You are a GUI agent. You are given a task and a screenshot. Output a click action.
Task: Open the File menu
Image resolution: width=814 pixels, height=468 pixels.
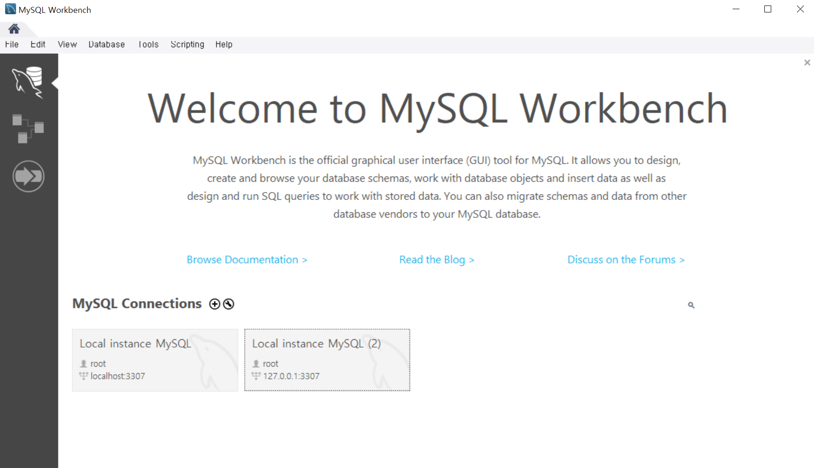point(12,45)
